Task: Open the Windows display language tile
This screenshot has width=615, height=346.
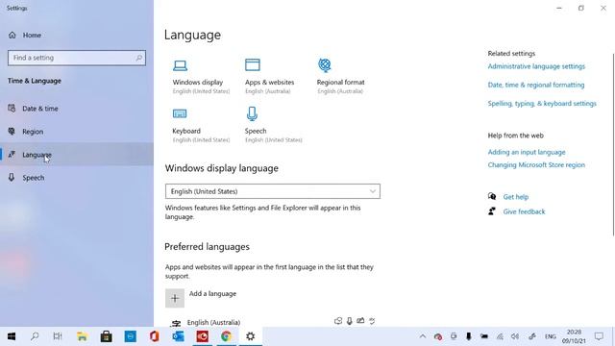Action: [201, 76]
